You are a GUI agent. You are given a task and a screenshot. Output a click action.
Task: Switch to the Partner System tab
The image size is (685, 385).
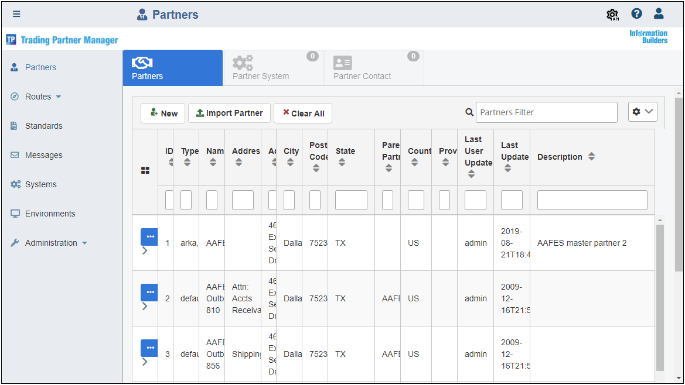274,68
